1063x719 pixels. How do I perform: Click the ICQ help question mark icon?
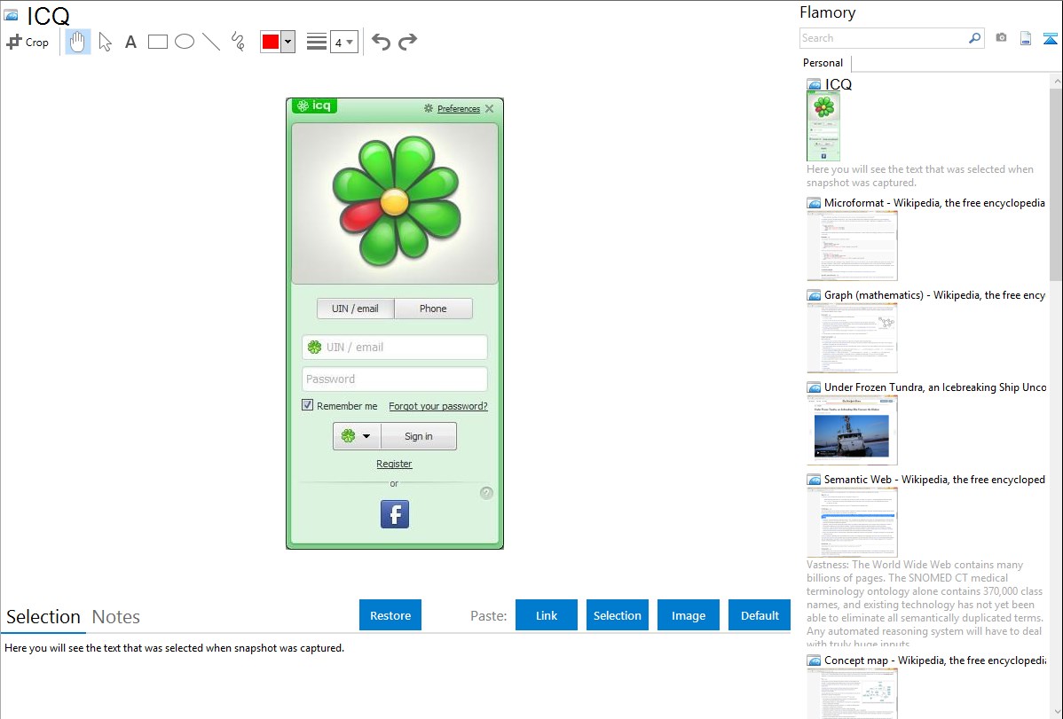point(486,493)
